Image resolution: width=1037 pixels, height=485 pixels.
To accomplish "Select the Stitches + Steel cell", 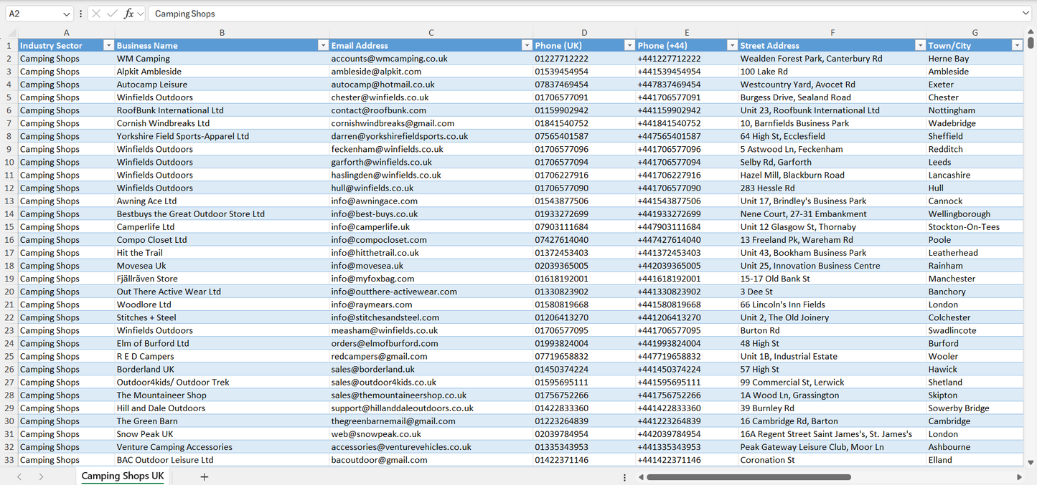I will [x=222, y=317].
